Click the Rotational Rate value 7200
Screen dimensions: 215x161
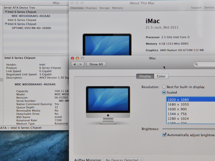(x=58, y=120)
